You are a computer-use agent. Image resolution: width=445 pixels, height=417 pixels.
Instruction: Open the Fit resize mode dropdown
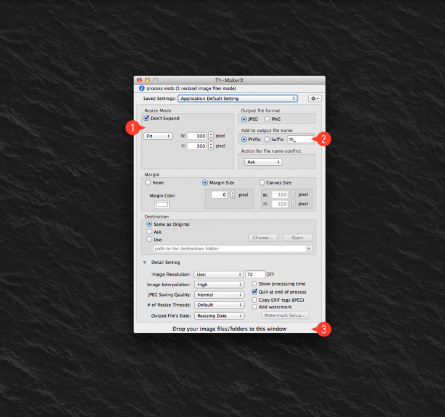158,136
